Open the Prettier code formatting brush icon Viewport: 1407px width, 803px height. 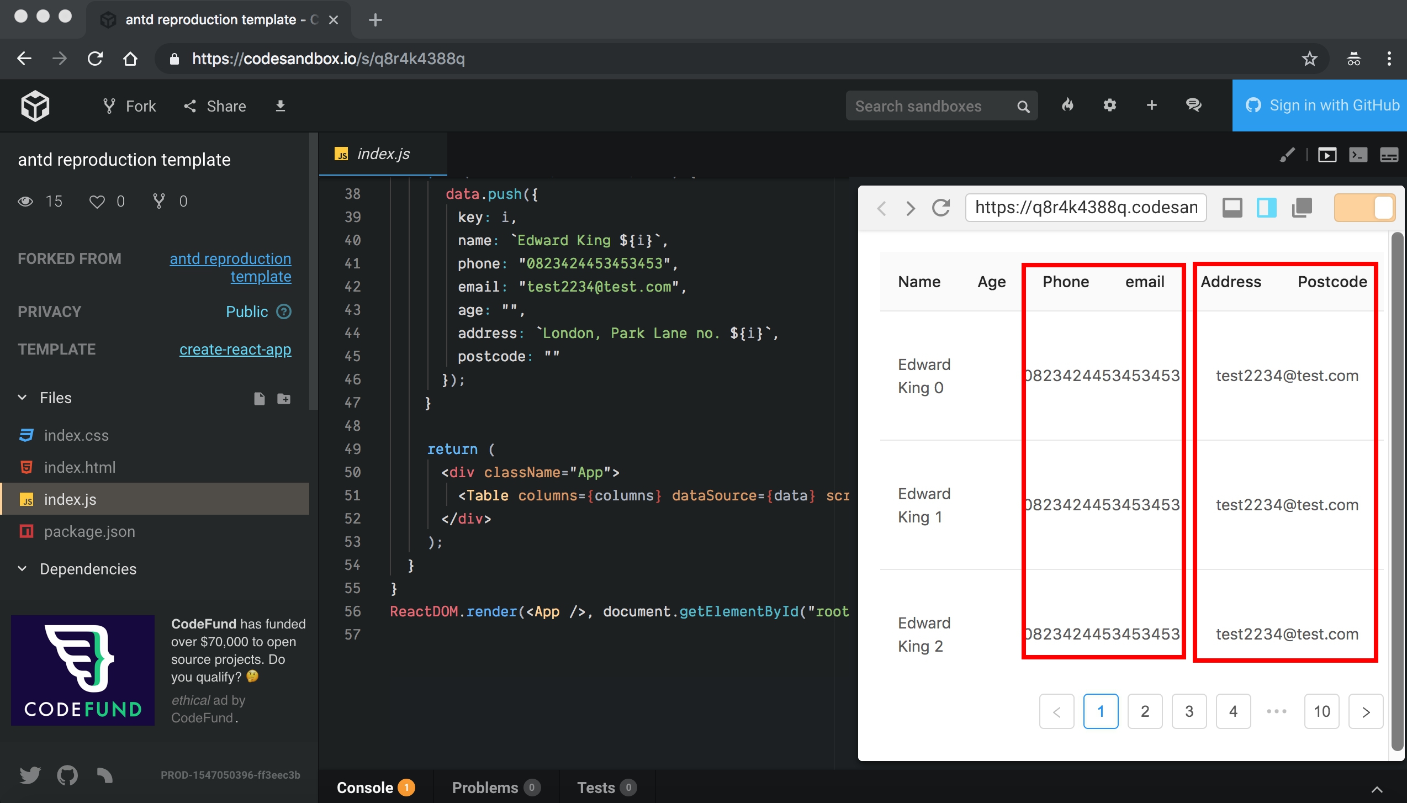[1288, 155]
